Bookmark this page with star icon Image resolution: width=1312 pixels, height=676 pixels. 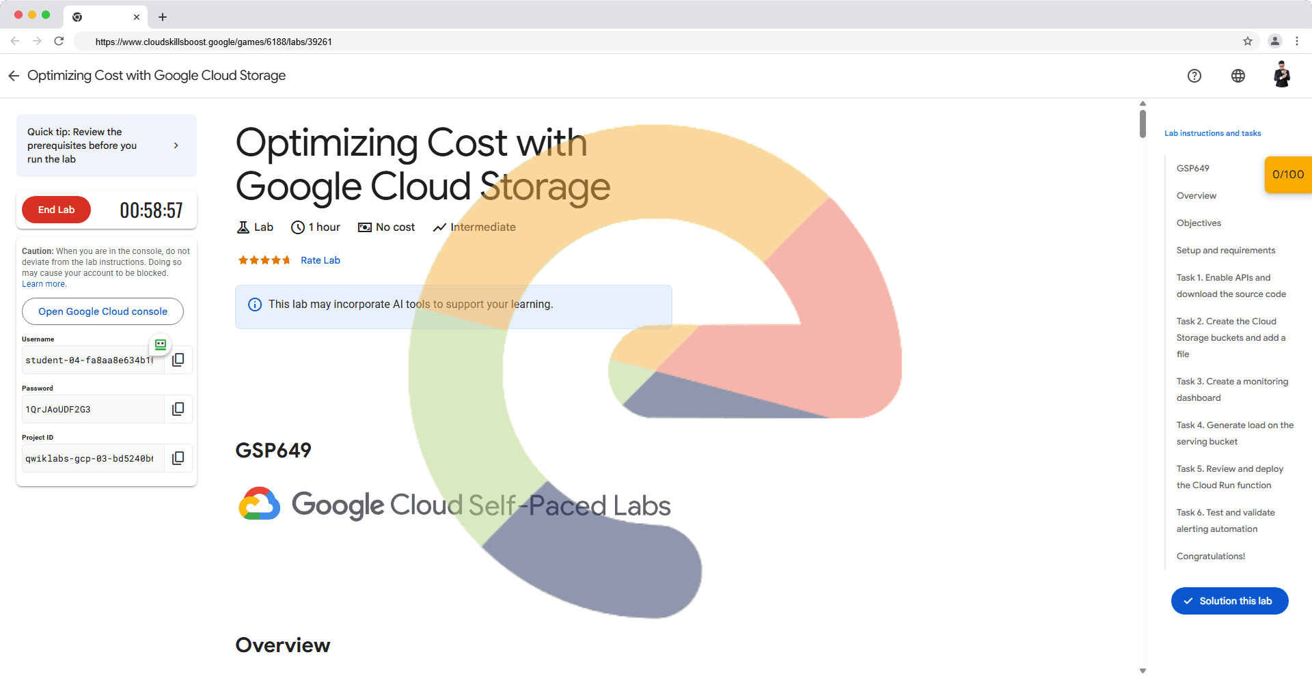[x=1247, y=41]
